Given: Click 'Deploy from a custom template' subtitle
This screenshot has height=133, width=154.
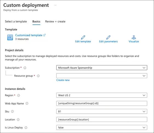Looking at the screenshot, I should pos(21,10).
